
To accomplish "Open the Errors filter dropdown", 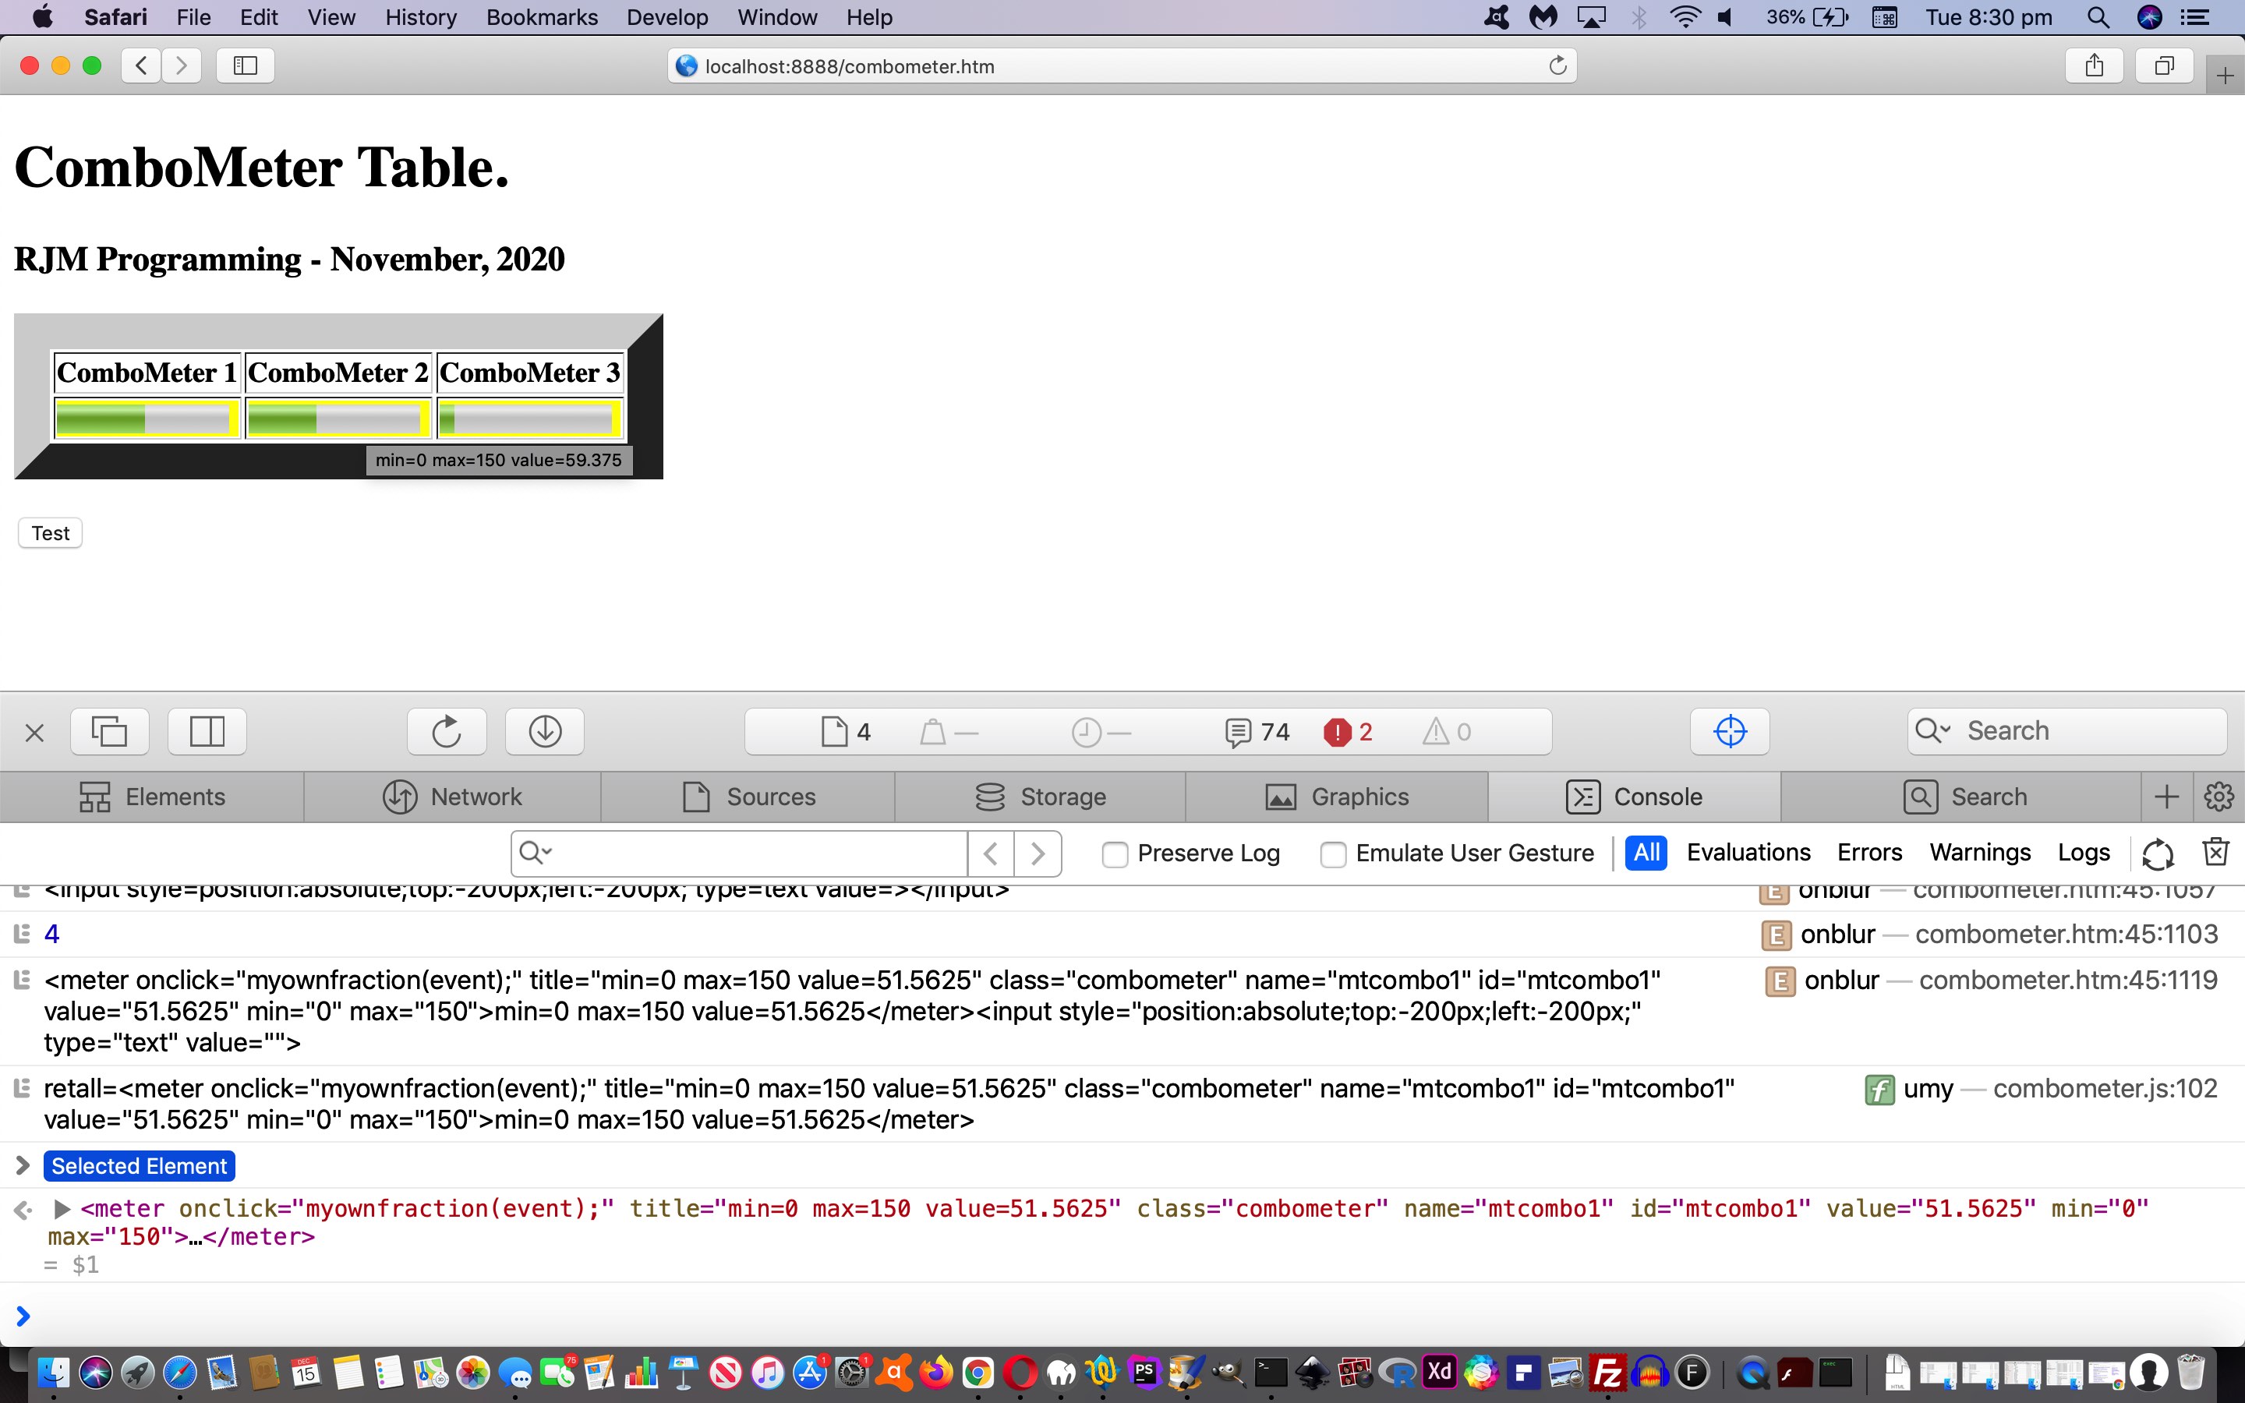I will [x=1868, y=853].
